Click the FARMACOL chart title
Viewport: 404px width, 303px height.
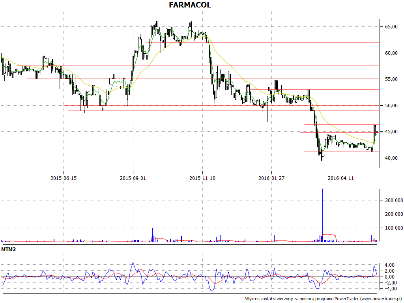190,5
